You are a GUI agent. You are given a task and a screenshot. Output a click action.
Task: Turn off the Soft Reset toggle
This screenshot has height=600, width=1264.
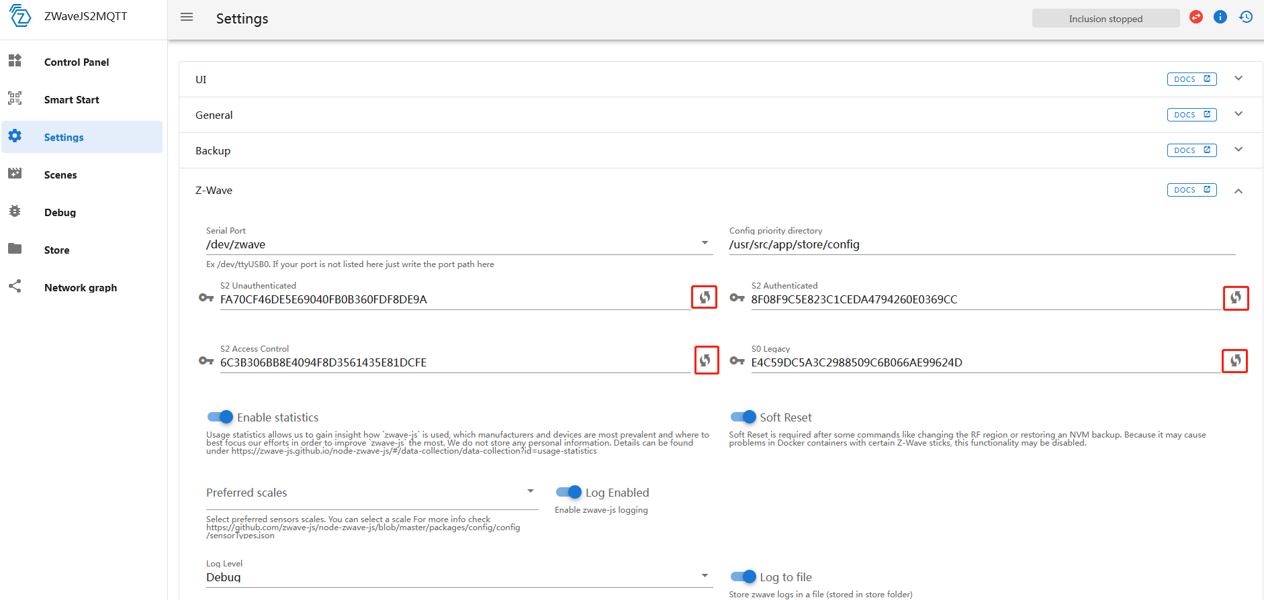point(743,417)
